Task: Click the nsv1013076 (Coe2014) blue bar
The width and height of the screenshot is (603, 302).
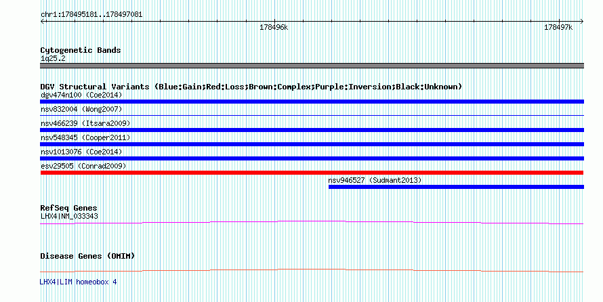Action: [x=312, y=158]
